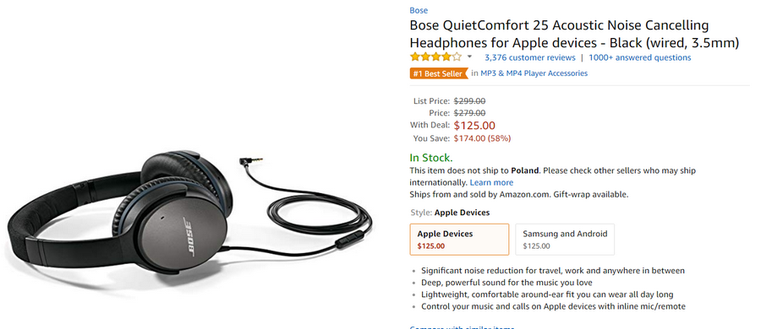Viewport: 761px width, 329px height.
Task: Open Compare with similar items link
Action: pyautogui.click(x=462, y=327)
